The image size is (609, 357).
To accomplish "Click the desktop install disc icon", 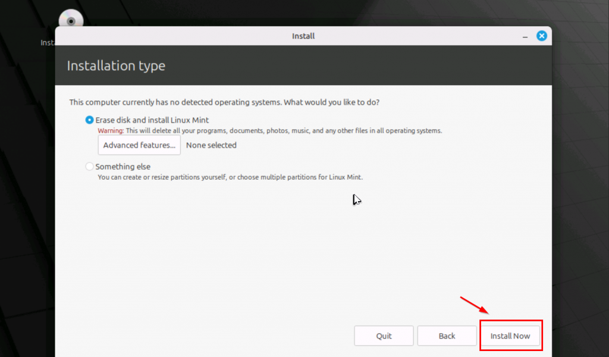I will [x=71, y=18].
